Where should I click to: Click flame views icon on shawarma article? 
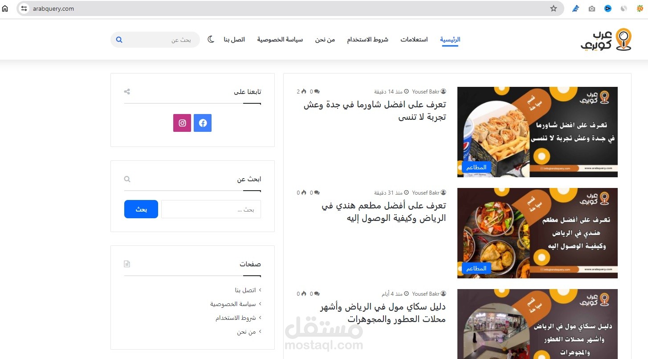(304, 92)
